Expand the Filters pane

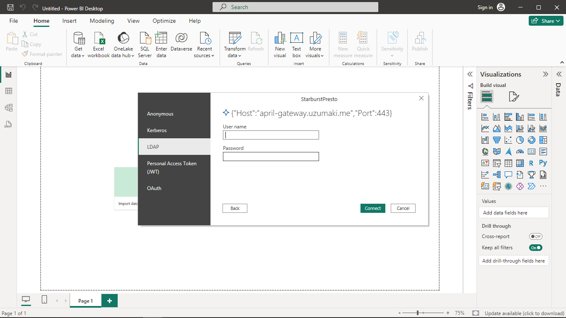tap(470, 75)
